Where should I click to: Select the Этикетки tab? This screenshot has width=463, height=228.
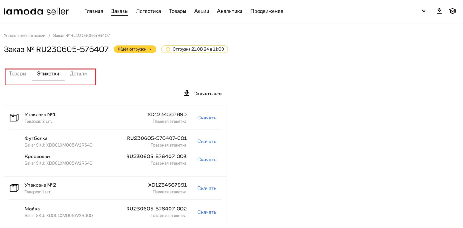48,74
